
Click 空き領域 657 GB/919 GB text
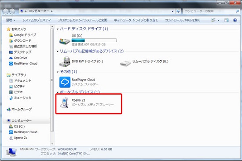pyautogui.click(x=88, y=44)
